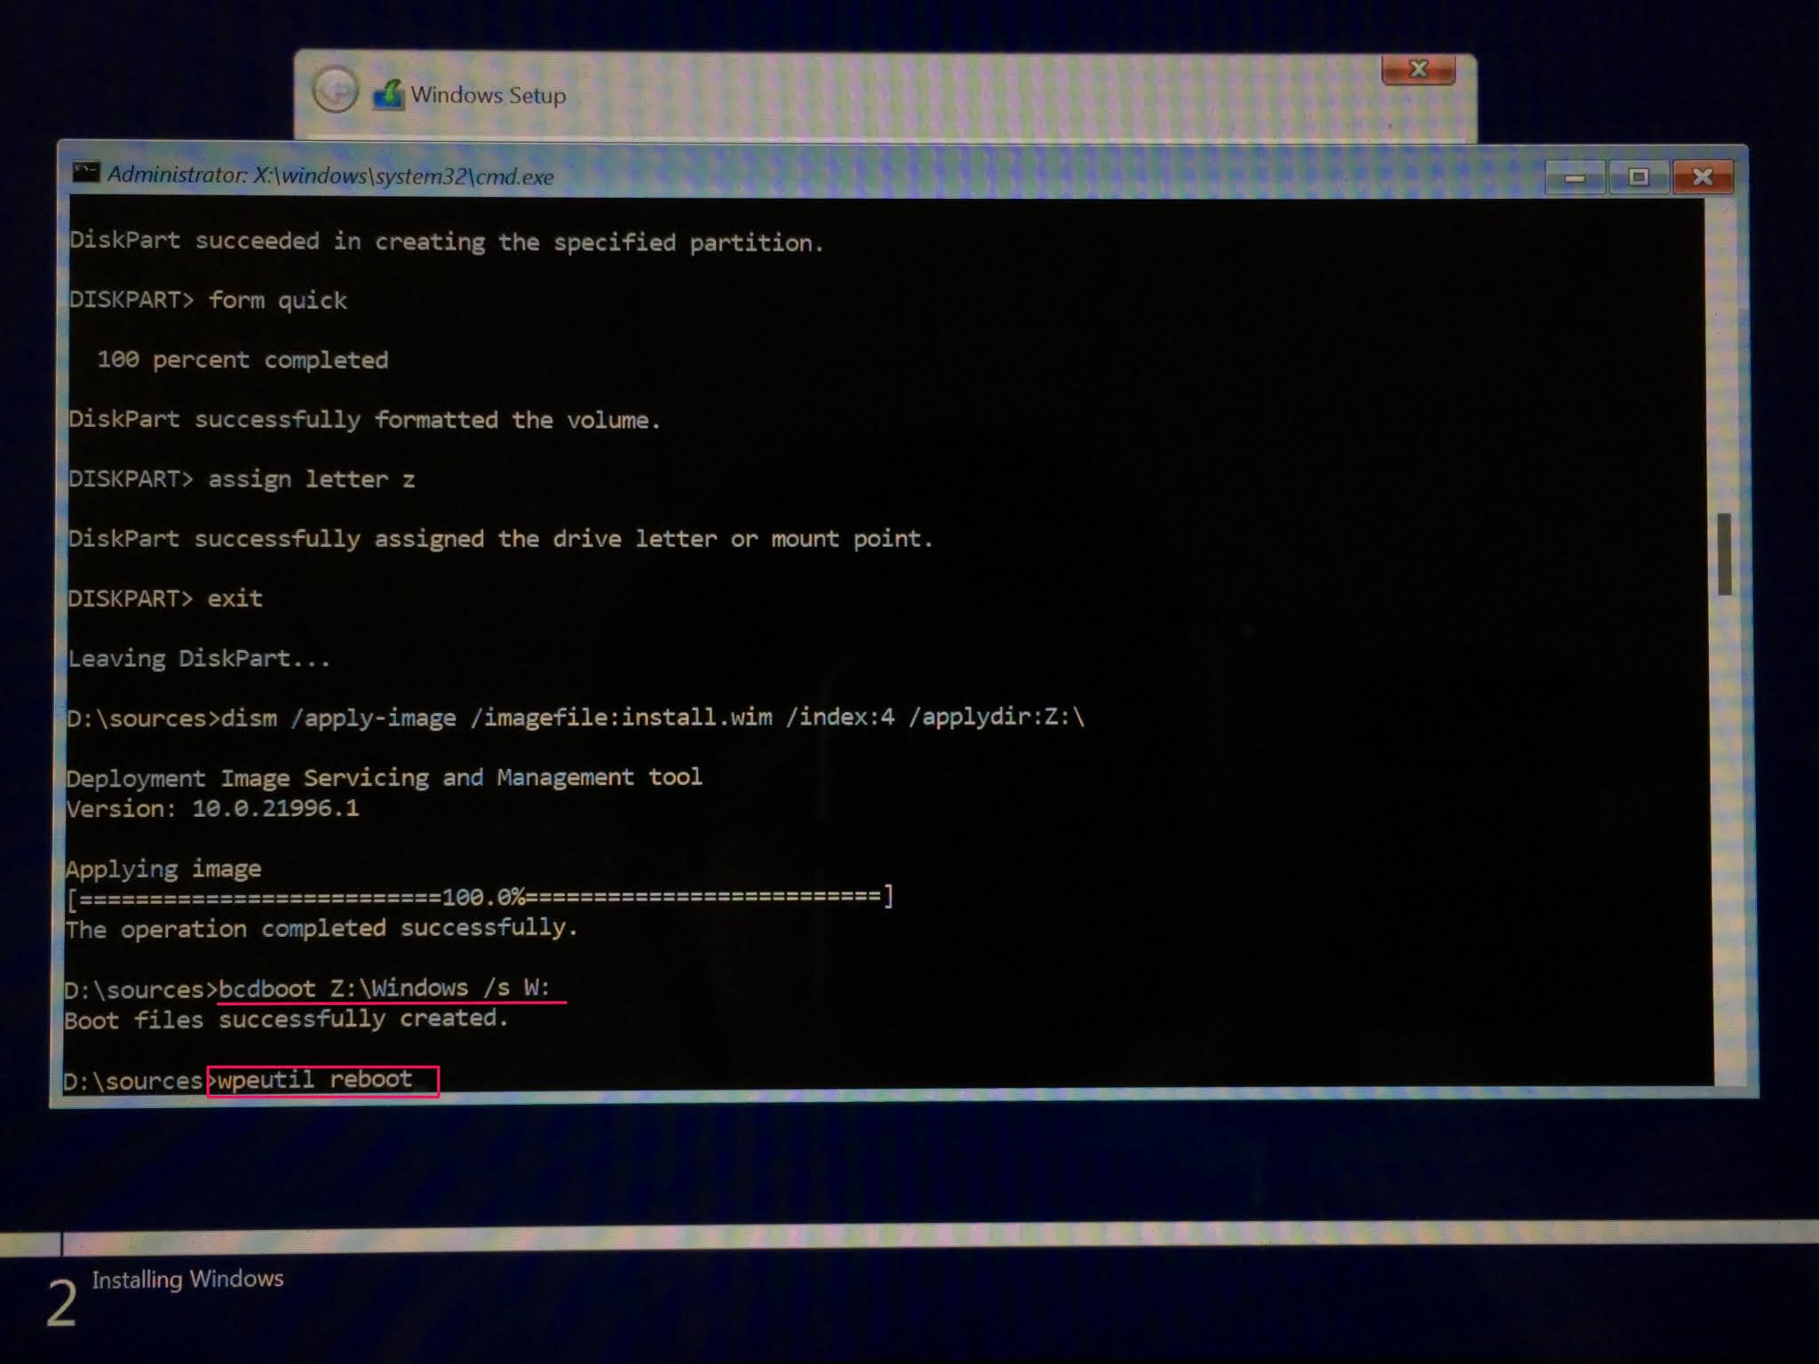Click the Administrator cmd.exe title bar text
Image resolution: width=1819 pixels, height=1364 pixels.
coord(330,175)
